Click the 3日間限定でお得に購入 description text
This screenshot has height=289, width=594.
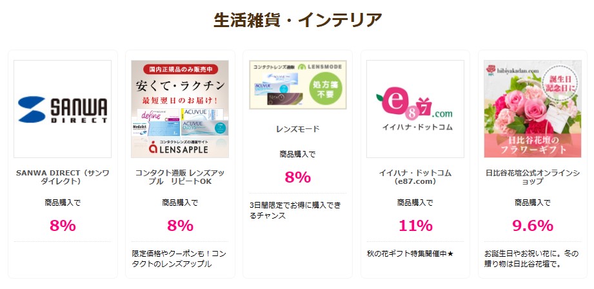point(295,210)
